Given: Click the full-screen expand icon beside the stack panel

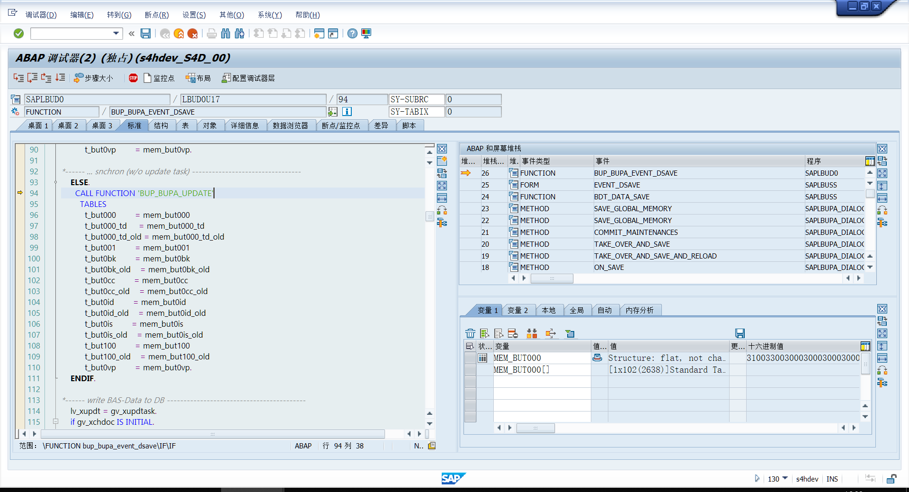Looking at the screenshot, I should (x=882, y=173).
